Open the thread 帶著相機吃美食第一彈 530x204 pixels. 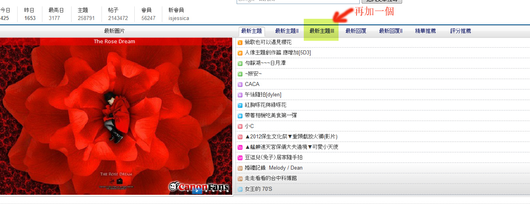271,115
